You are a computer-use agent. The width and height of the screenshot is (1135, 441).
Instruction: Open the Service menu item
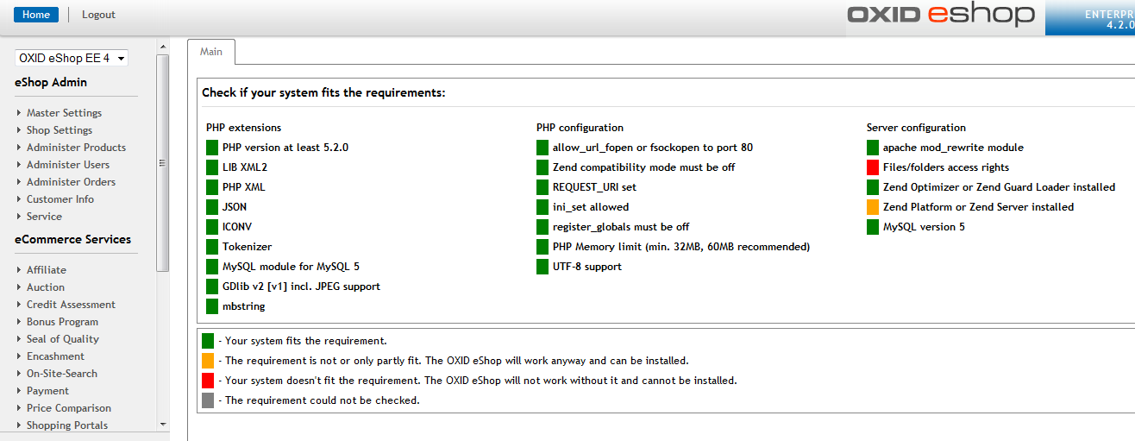pos(44,217)
